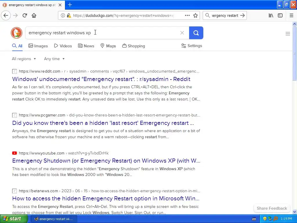Click the pcgamer.com result URL breadcrumb
297x223 pixels.
tap(109, 115)
